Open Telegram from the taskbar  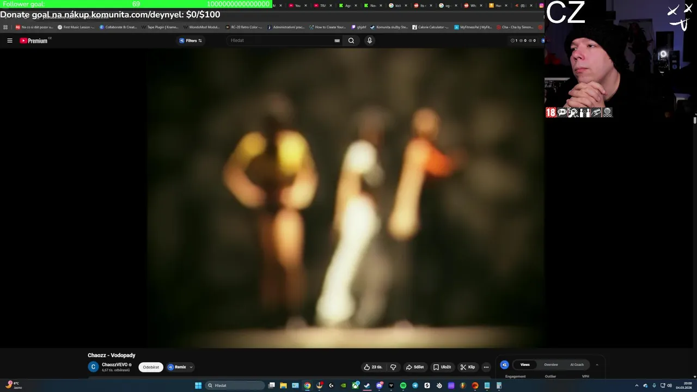(x=414, y=385)
